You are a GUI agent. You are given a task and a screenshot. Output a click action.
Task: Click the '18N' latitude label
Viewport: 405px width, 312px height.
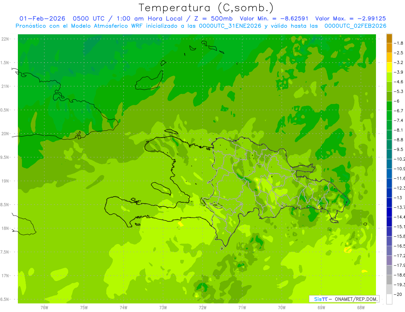point(5,228)
